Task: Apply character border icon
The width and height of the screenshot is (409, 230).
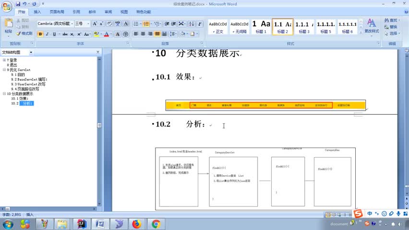Action: [126, 23]
